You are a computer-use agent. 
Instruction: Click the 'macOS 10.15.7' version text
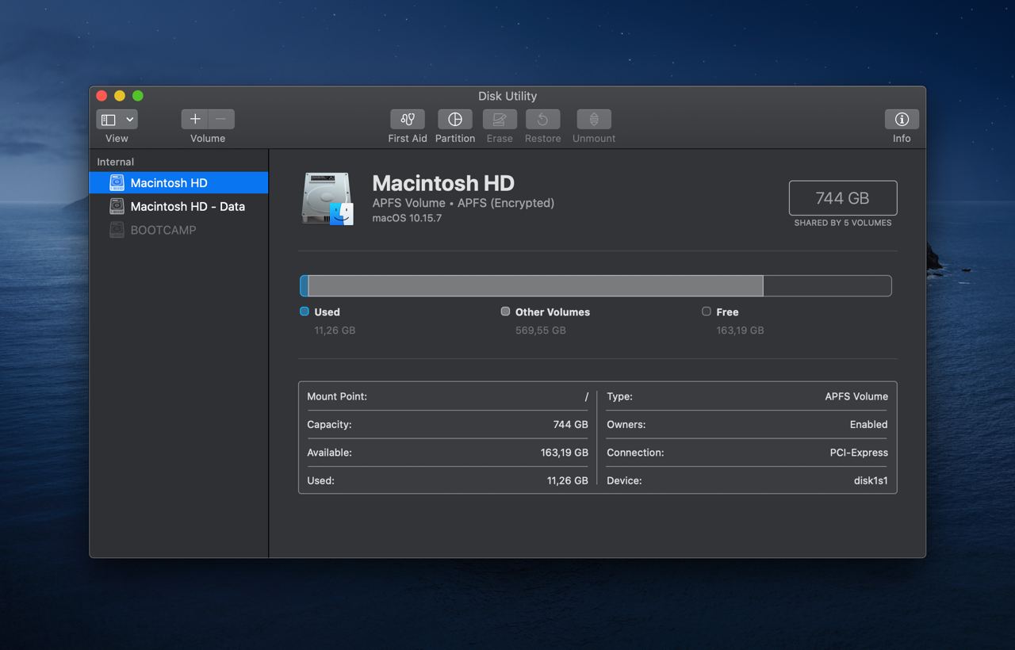[x=407, y=218]
